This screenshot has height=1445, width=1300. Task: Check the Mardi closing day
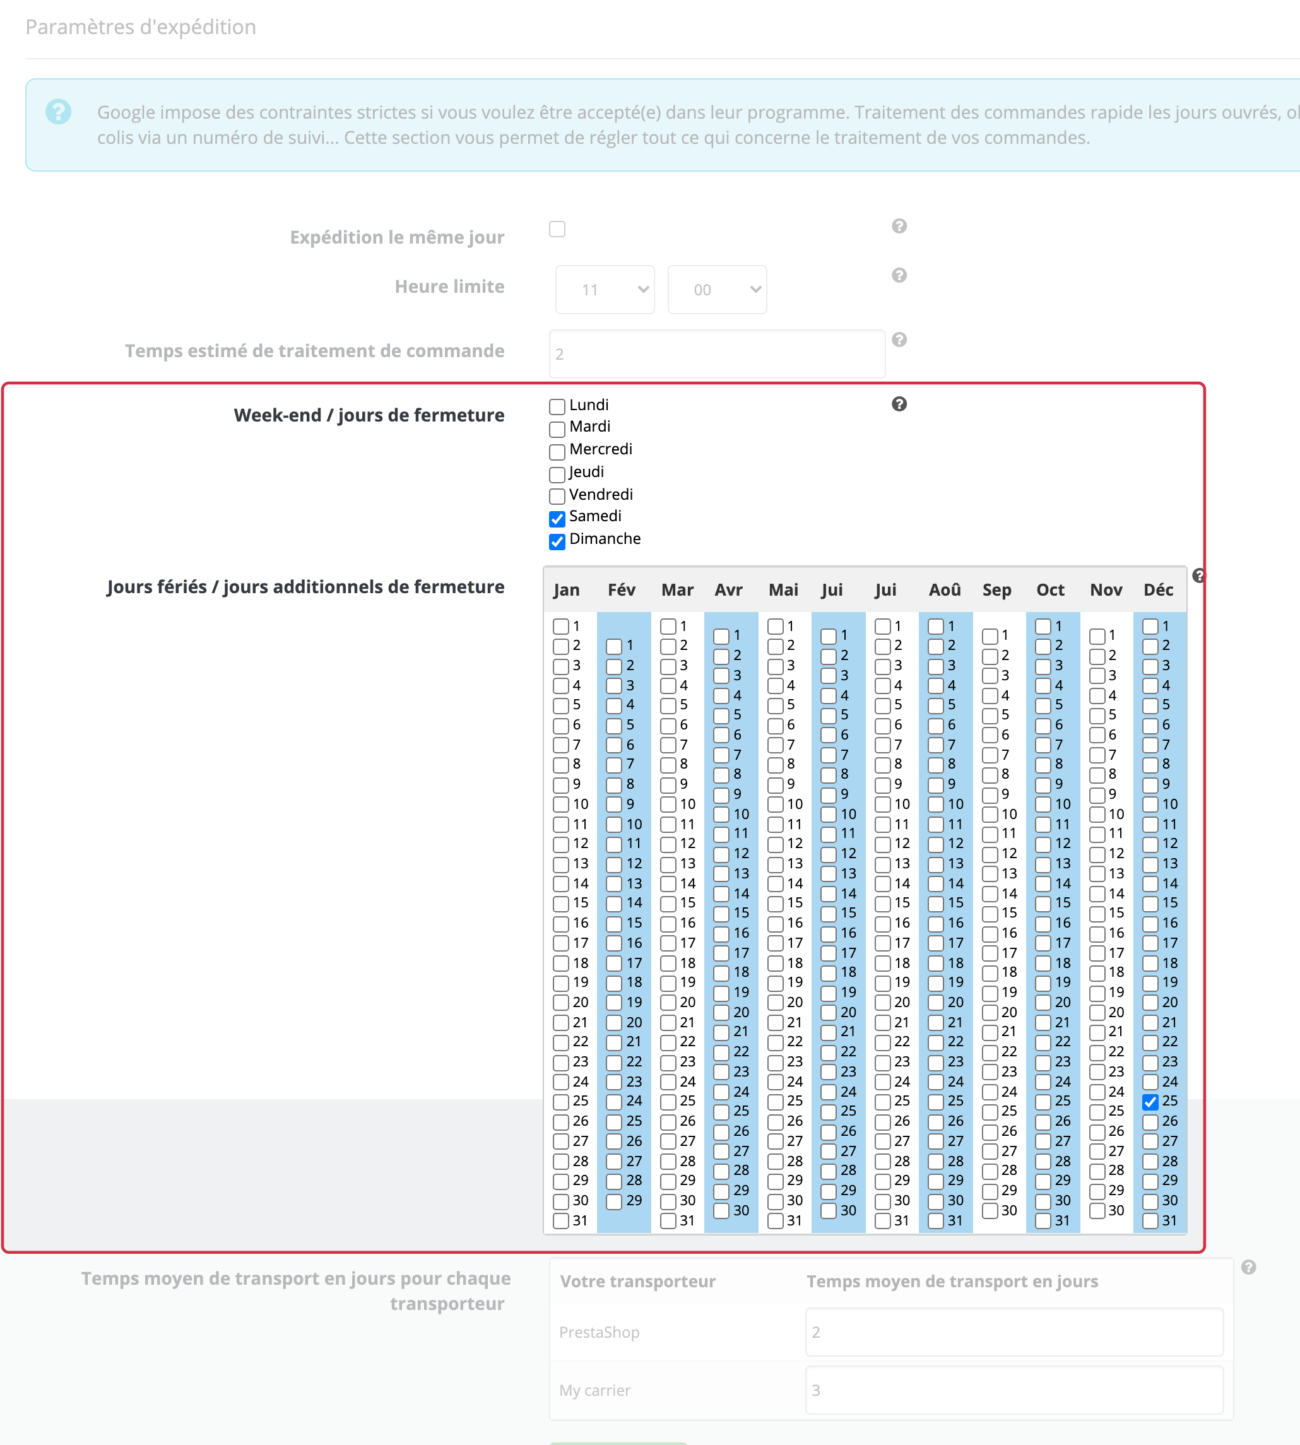[x=557, y=428]
